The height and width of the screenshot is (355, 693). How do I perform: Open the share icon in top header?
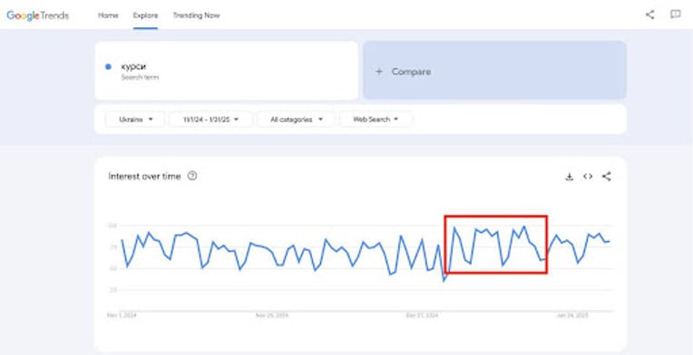649,14
